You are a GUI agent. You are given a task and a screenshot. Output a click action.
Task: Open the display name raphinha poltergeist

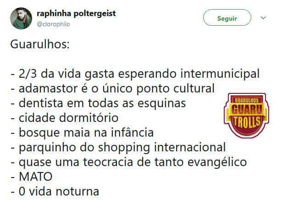pyautogui.click(x=76, y=13)
